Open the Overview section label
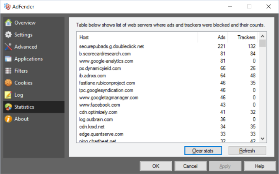 (x=25, y=23)
